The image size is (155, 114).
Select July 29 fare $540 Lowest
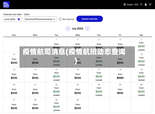pos(56,105)
